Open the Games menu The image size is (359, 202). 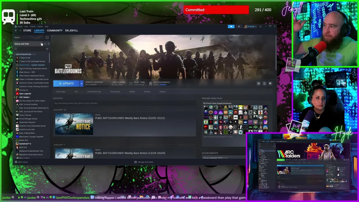tap(40, 26)
